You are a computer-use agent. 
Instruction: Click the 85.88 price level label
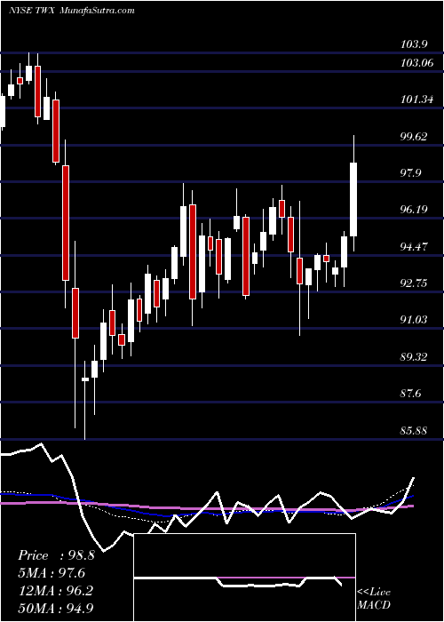[x=414, y=430]
